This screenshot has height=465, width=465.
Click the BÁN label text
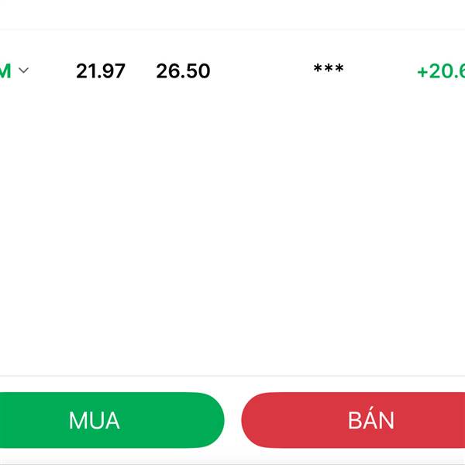point(371,420)
